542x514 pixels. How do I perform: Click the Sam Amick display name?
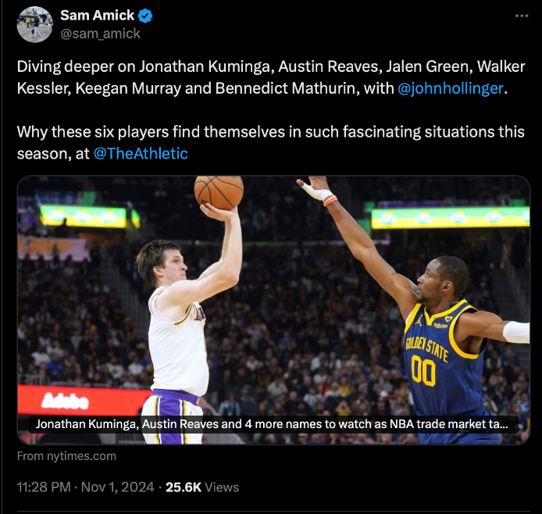pyautogui.click(x=97, y=16)
